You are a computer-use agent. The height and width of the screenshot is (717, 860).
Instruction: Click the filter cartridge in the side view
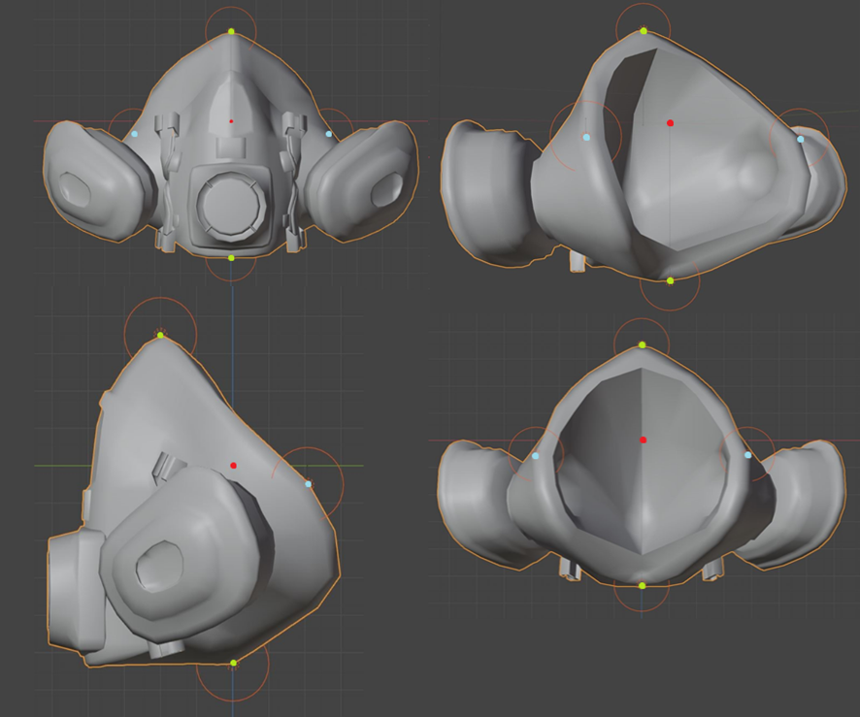[x=186, y=554]
